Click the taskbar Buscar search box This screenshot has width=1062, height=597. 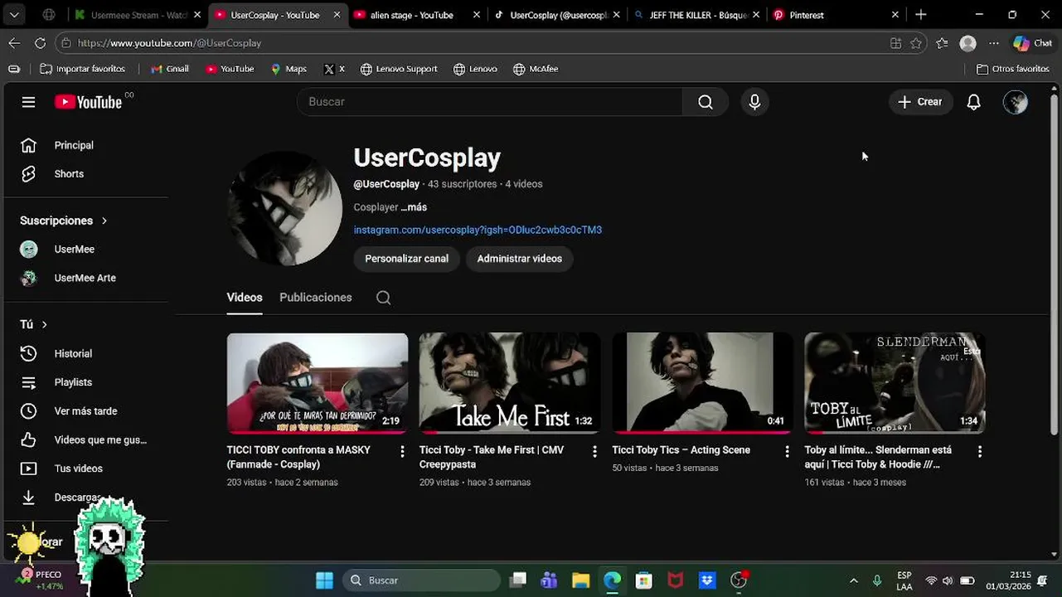pyautogui.click(x=421, y=580)
